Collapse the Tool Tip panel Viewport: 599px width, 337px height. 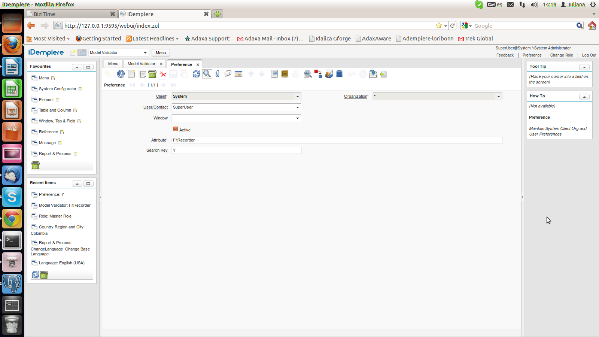pos(584,67)
